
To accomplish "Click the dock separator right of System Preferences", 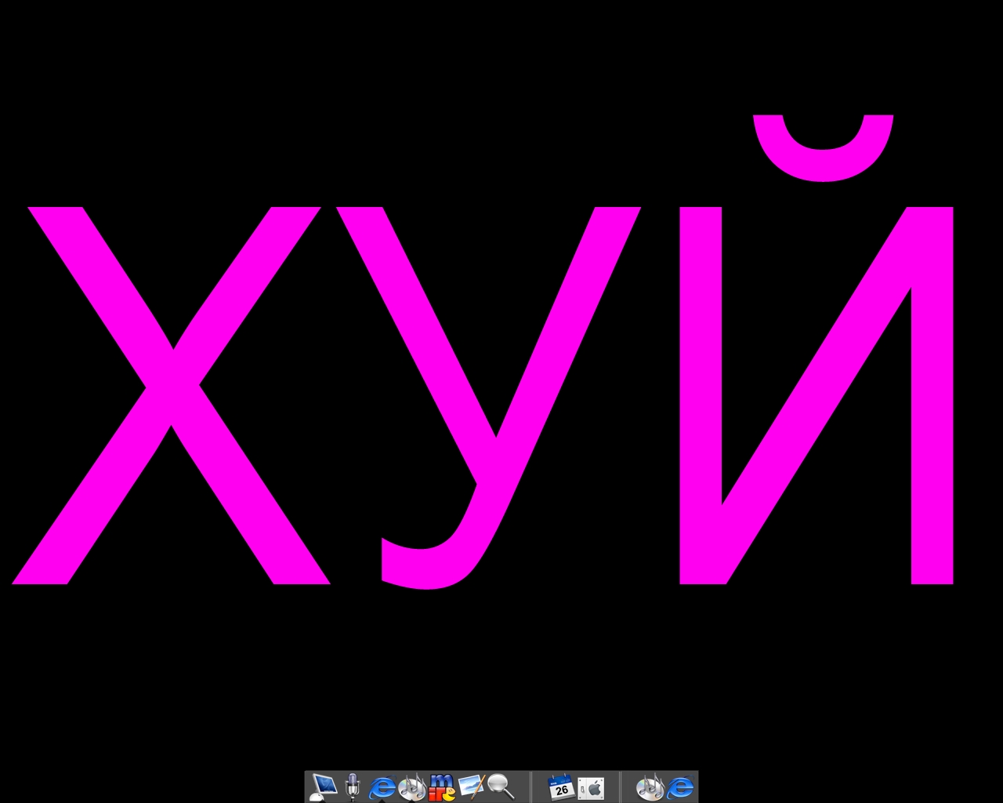I will pos(620,787).
